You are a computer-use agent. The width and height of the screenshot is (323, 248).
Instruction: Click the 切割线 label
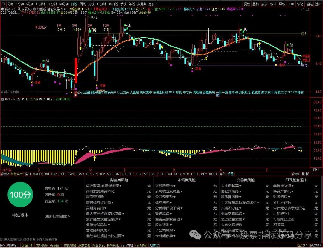click(42, 9)
